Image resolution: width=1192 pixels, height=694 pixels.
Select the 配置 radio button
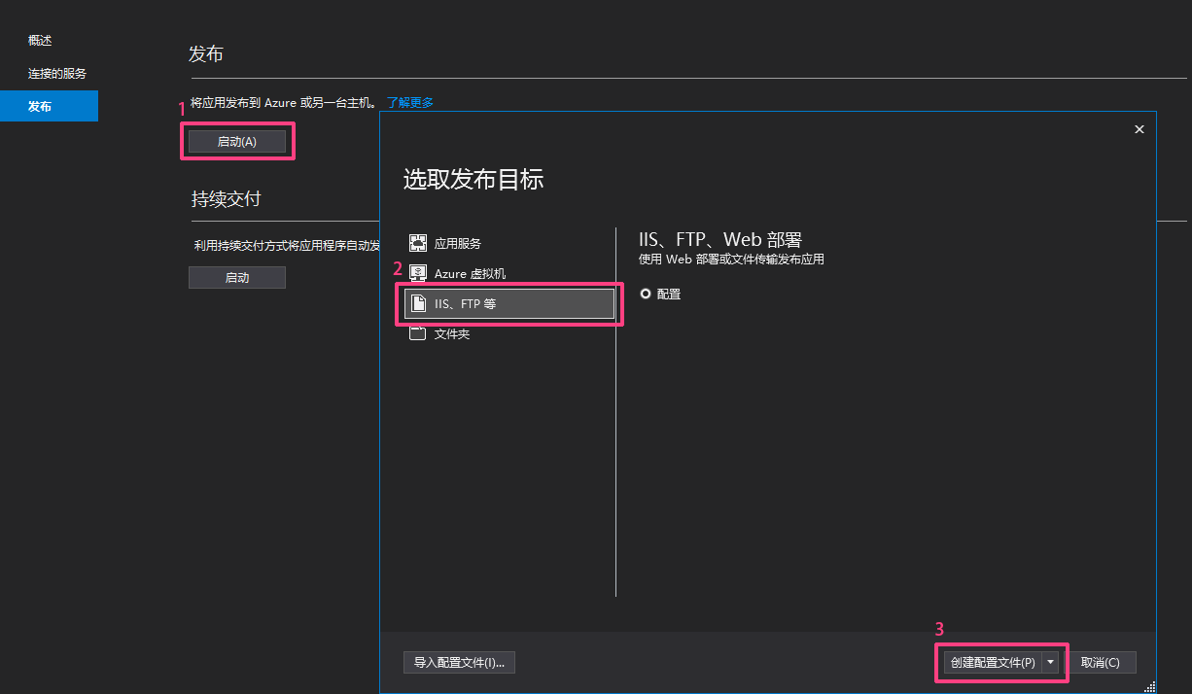coord(646,294)
